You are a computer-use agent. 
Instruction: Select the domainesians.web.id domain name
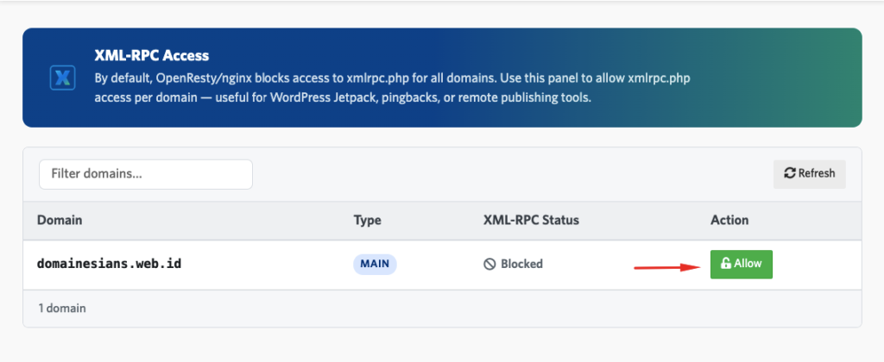110,264
